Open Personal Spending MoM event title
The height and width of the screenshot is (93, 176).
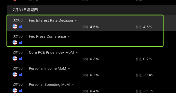49,84
